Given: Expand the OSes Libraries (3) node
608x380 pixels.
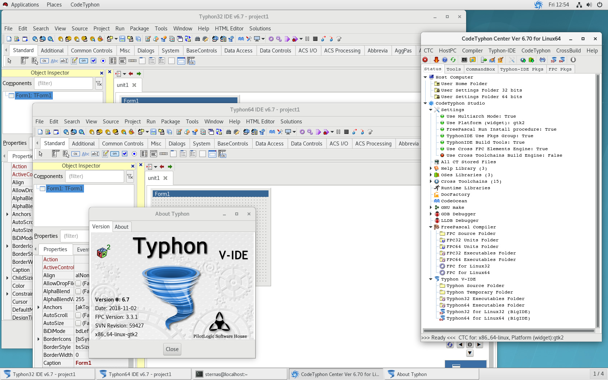Looking at the screenshot, I should point(431,175).
